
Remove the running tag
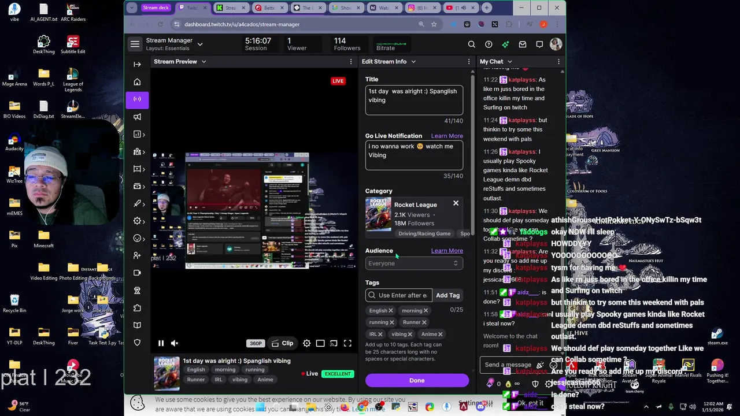tap(391, 322)
